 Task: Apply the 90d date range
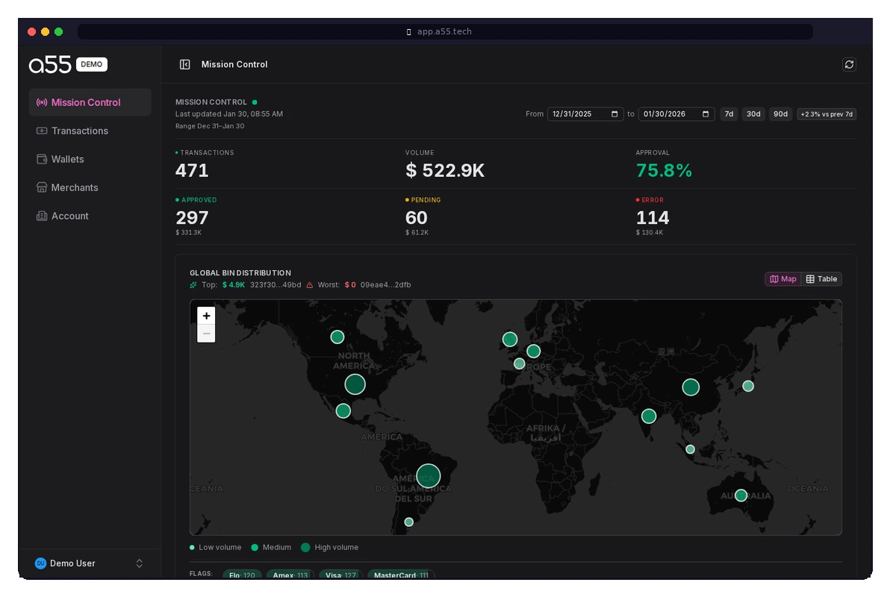[781, 114]
